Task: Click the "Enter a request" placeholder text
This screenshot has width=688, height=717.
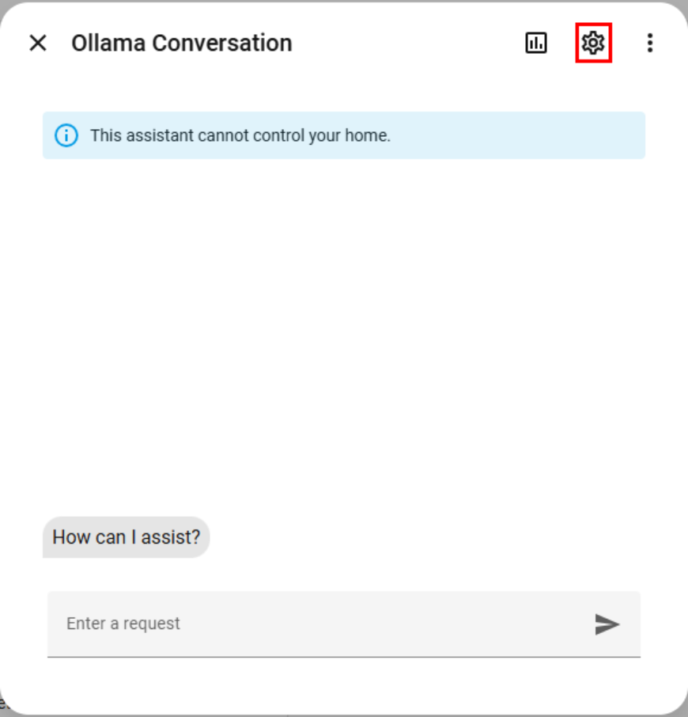Action: click(x=123, y=624)
